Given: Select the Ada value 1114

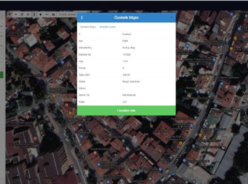Looking at the screenshot, I should coord(125,61).
